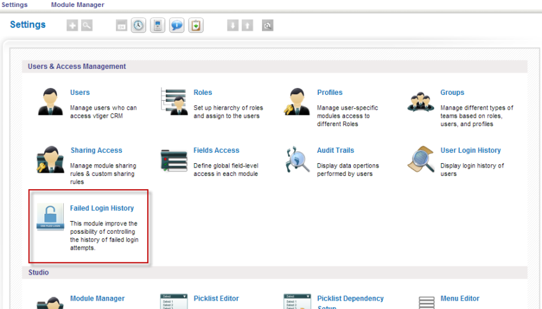Click the Menu Editor stacked-bars icon
The height and width of the screenshot is (309, 542).
point(427,303)
